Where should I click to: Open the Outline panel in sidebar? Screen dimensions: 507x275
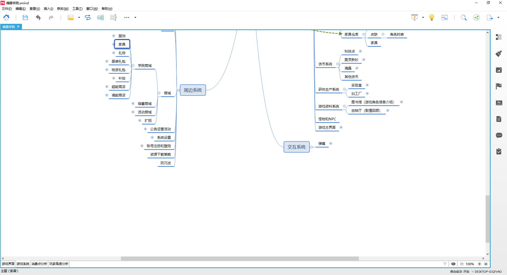[x=499, y=37]
